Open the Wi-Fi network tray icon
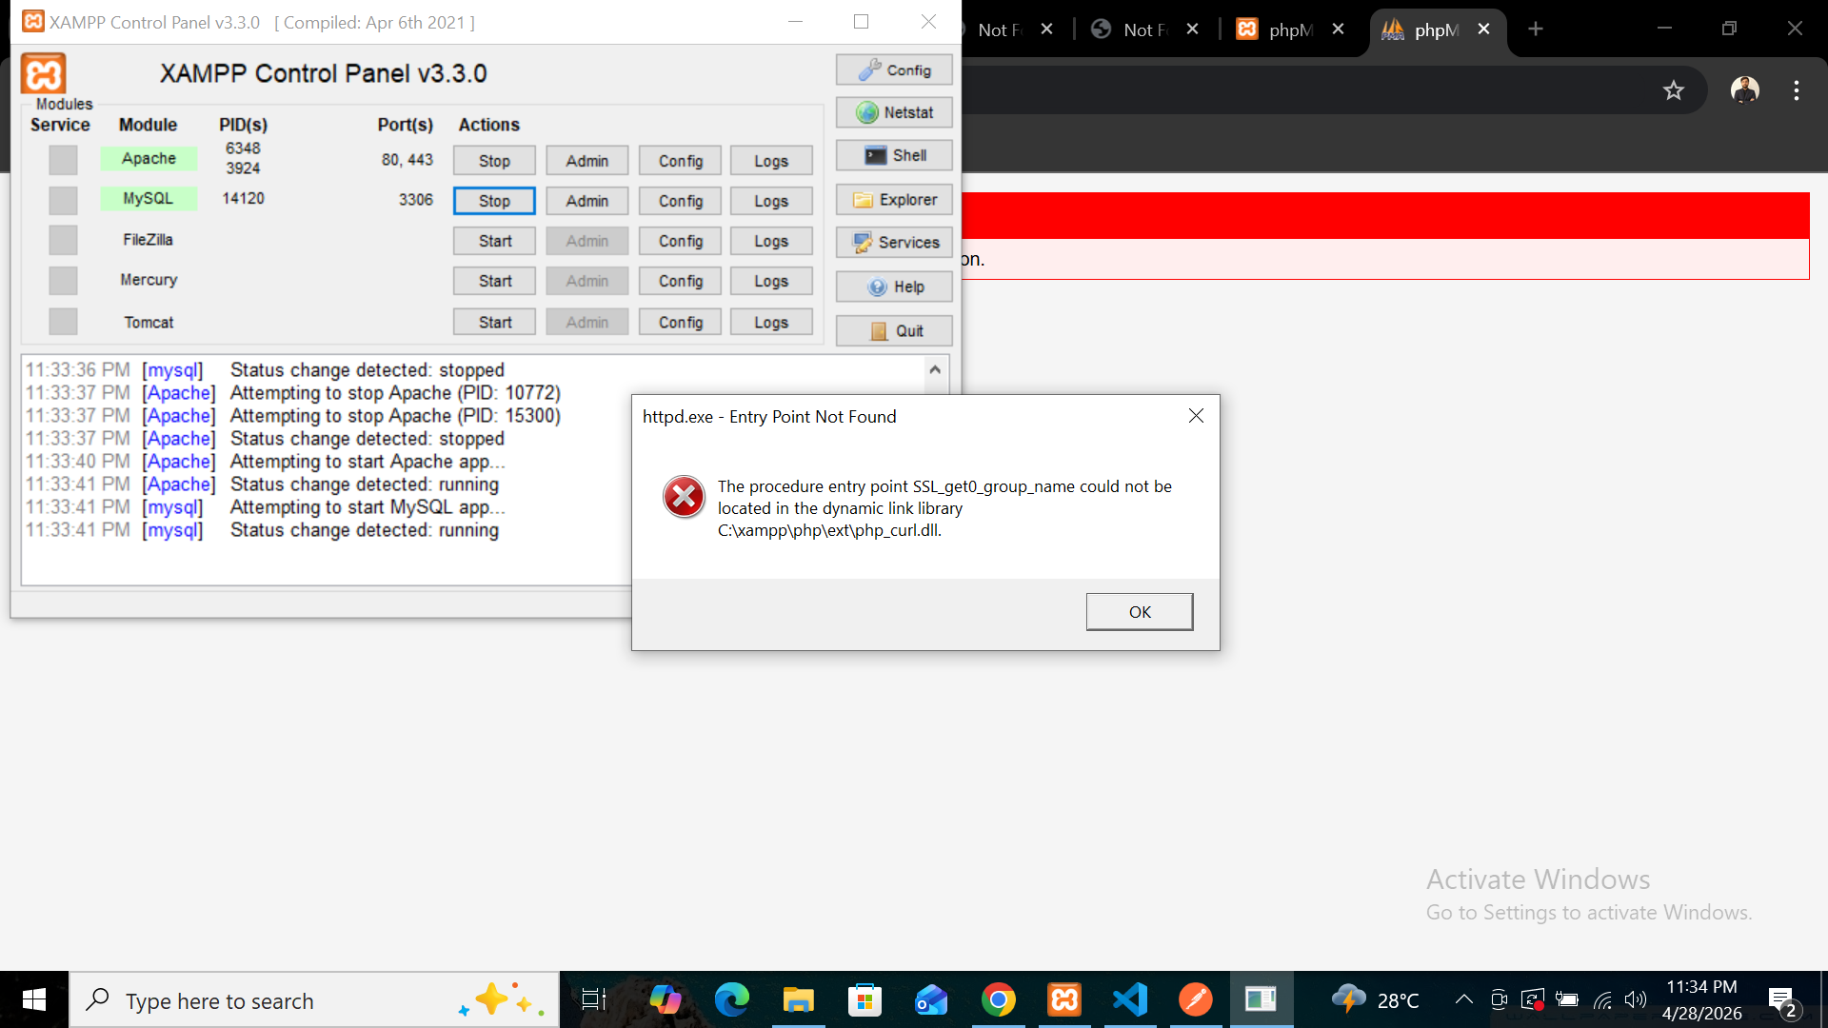This screenshot has height=1028, width=1828. point(1602,999)
